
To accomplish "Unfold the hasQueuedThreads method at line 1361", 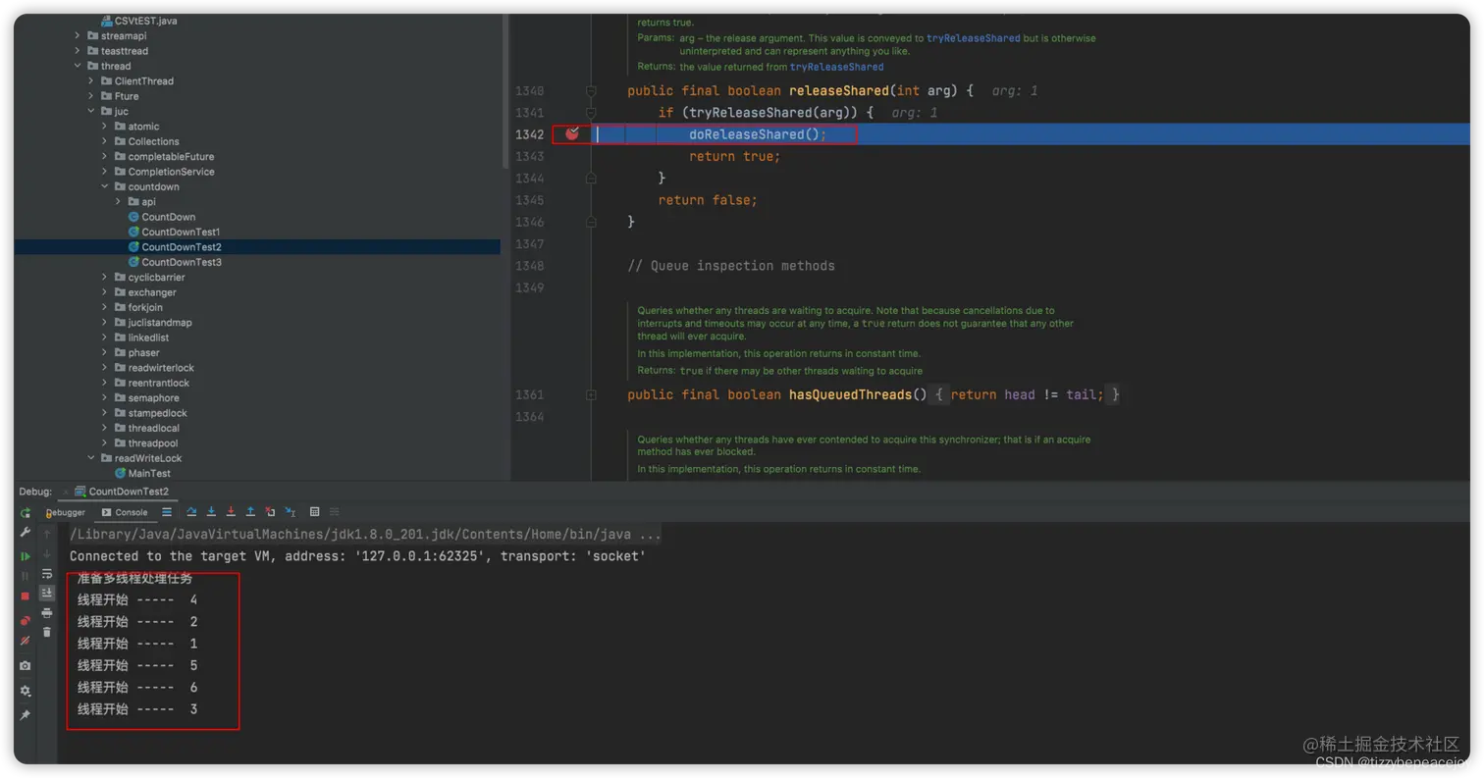I will click(x=591, y=394).
